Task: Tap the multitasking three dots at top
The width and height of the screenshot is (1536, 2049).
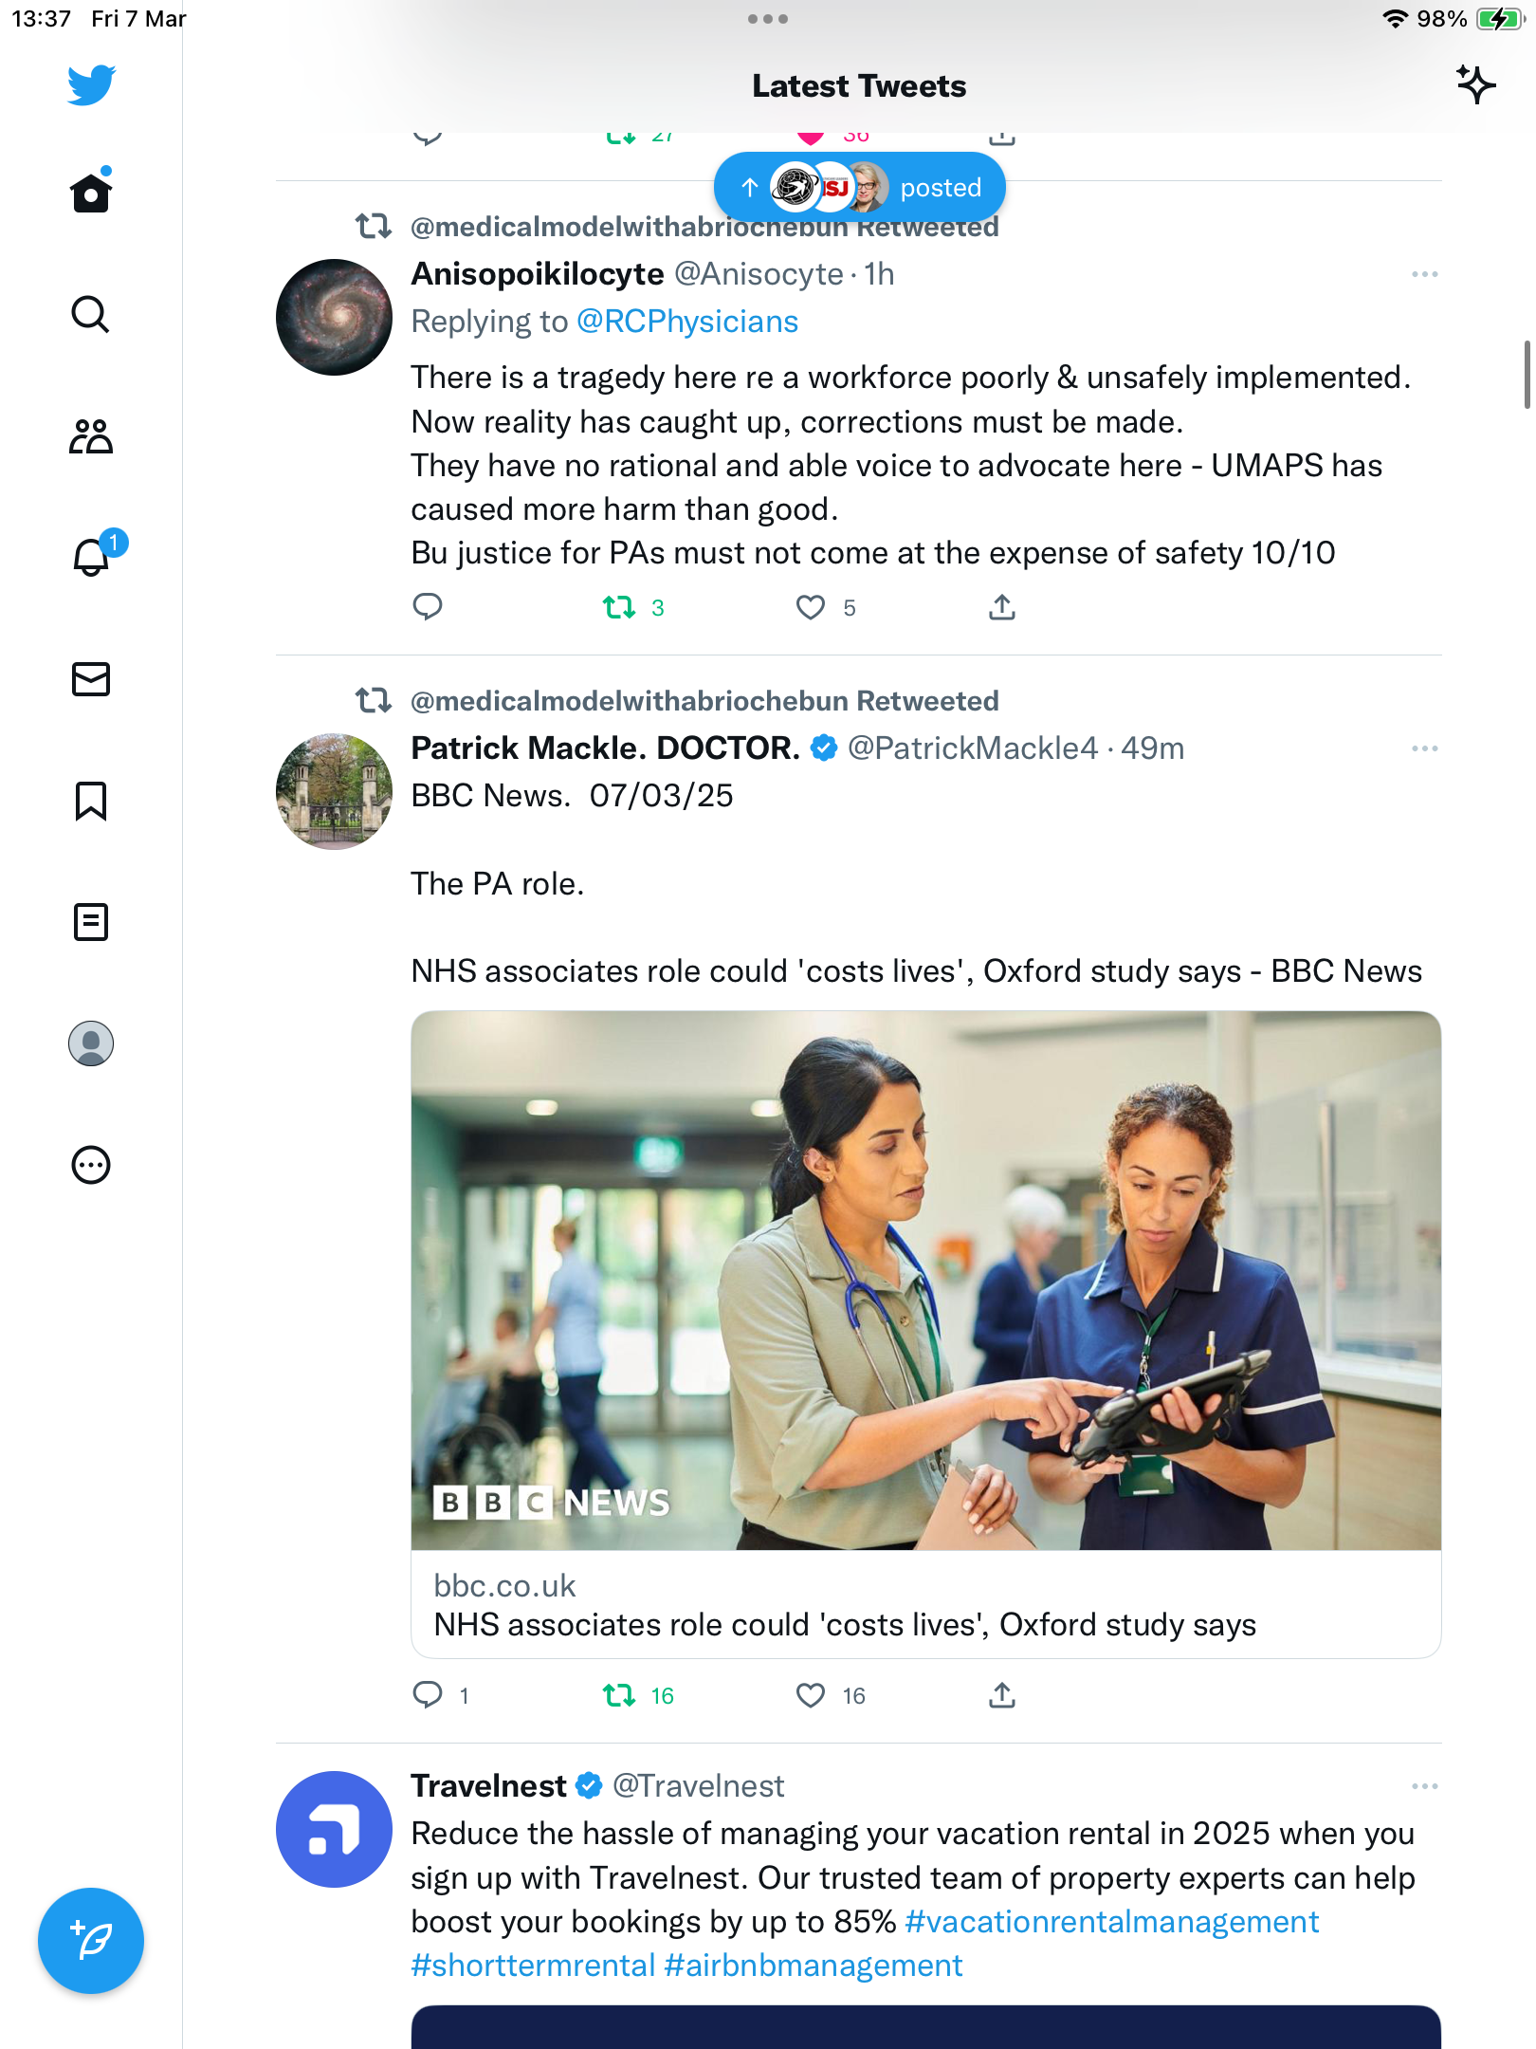Action: click(767, 19)
